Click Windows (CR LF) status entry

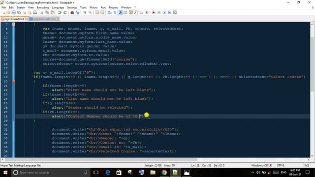(262, 166)
